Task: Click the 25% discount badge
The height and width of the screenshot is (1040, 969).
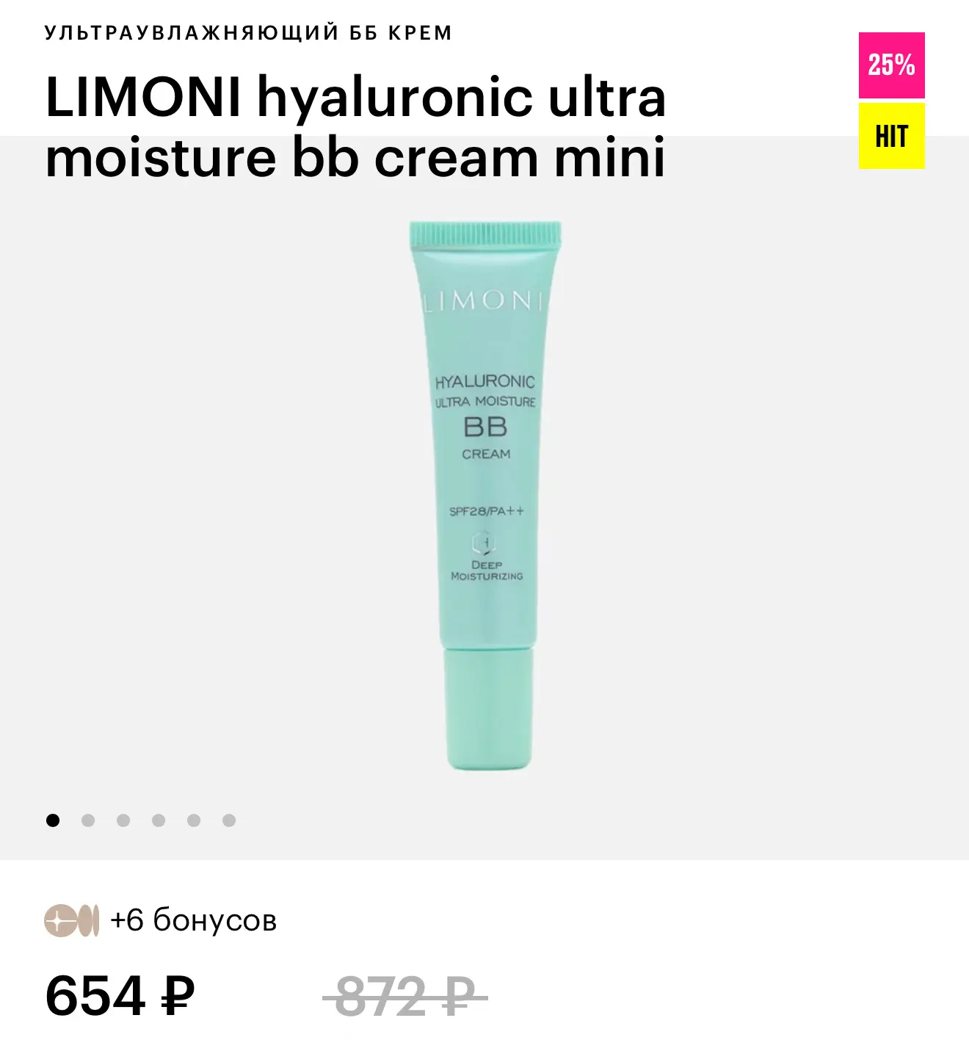Action: tap(891, 65)
